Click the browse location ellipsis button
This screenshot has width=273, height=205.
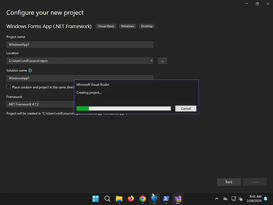(x=162, y=61)
